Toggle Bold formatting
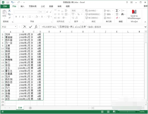The image size is (148, 114). click(x=16, y=17)
